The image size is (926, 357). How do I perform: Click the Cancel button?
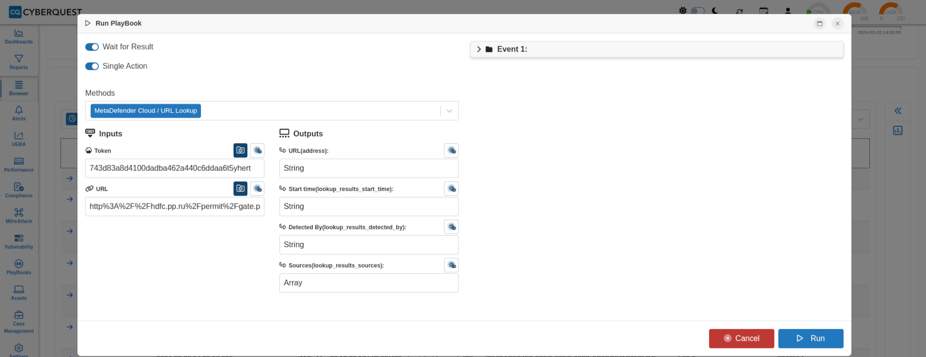coord(741,338)
